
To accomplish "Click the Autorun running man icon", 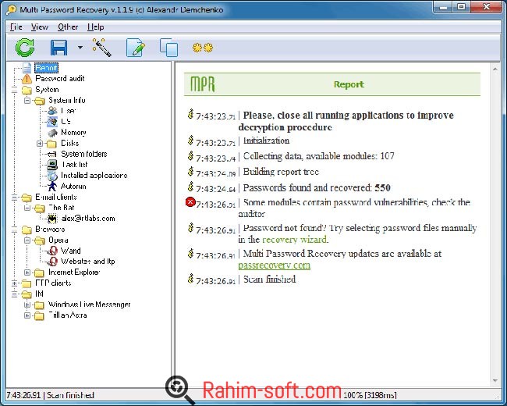I will (x=52, y=186).
